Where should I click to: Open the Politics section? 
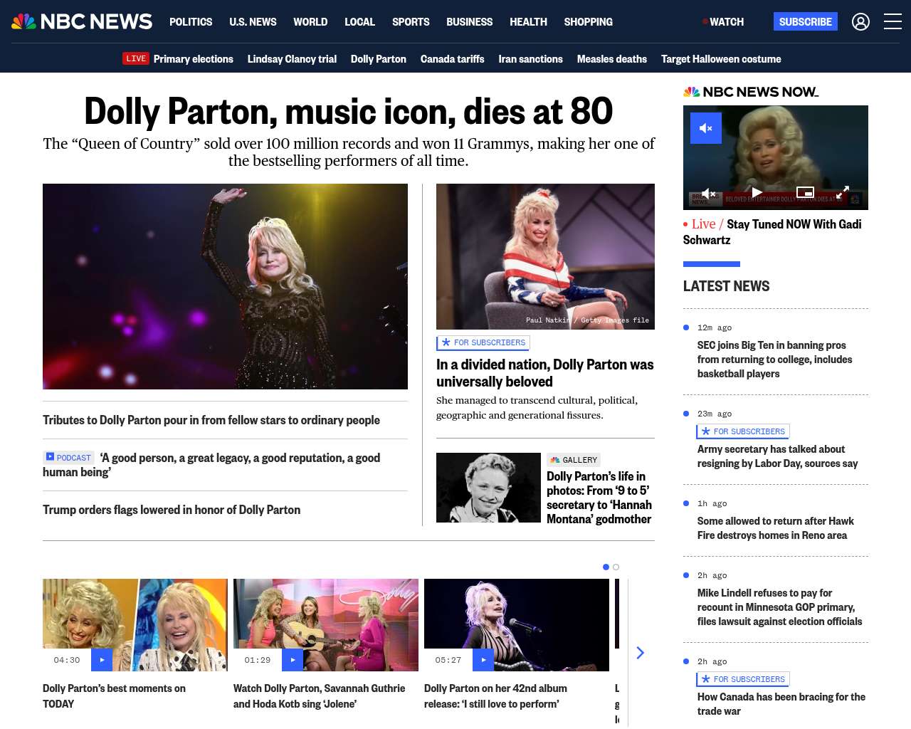pyautogui.click(x=191, y=22)
